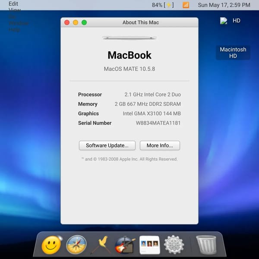The image size is (259, 259).
Task: Click the MacOS MATE 10.5.8 version text
Action: coord(129,69)
